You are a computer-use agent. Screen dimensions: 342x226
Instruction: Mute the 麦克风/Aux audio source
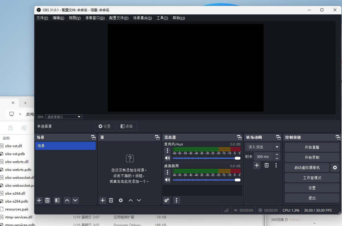[x=167, y=158]
